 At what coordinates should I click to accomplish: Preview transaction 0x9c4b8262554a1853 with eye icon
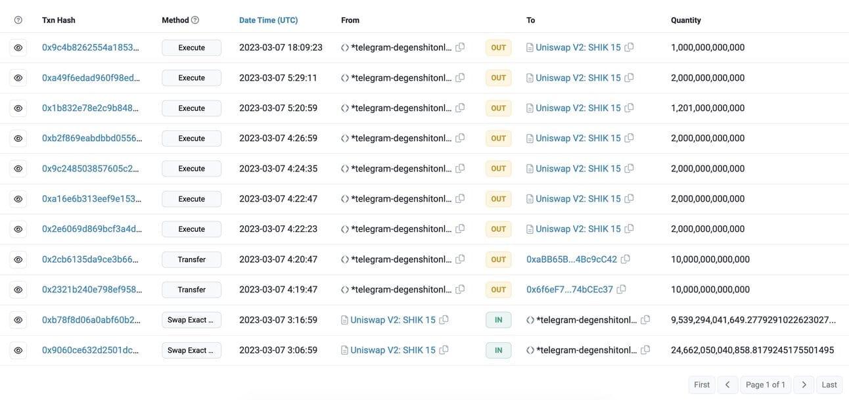pyautogui.click(x=18, y=47)
